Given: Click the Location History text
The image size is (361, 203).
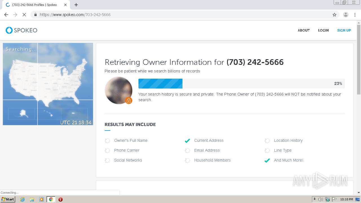Looking at the screenshot, I should 288,140.
